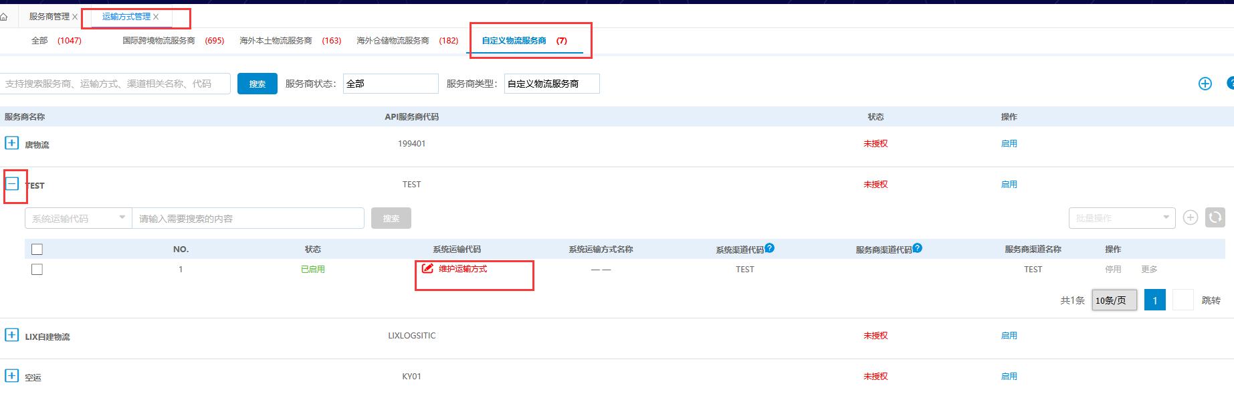The image size is (1234, 394).
Task: Expand the LIX自建物流 provider row
Action: point(12,335)
